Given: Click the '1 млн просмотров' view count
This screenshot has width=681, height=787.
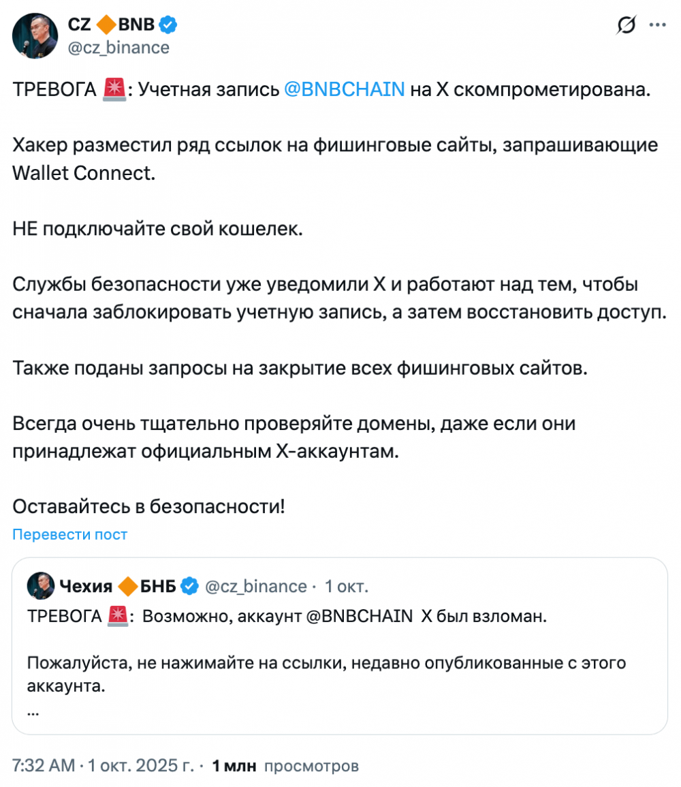Looking at the screenshot, I should pyautogui.click(x=285, y=766).
